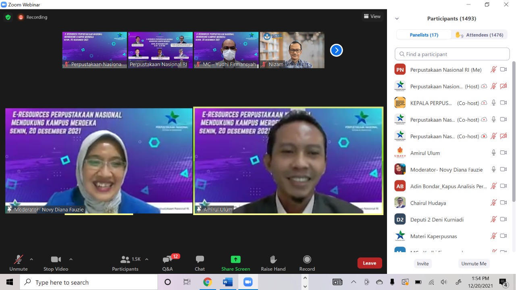Click the Unmute Me button

[x=474, y=263]
